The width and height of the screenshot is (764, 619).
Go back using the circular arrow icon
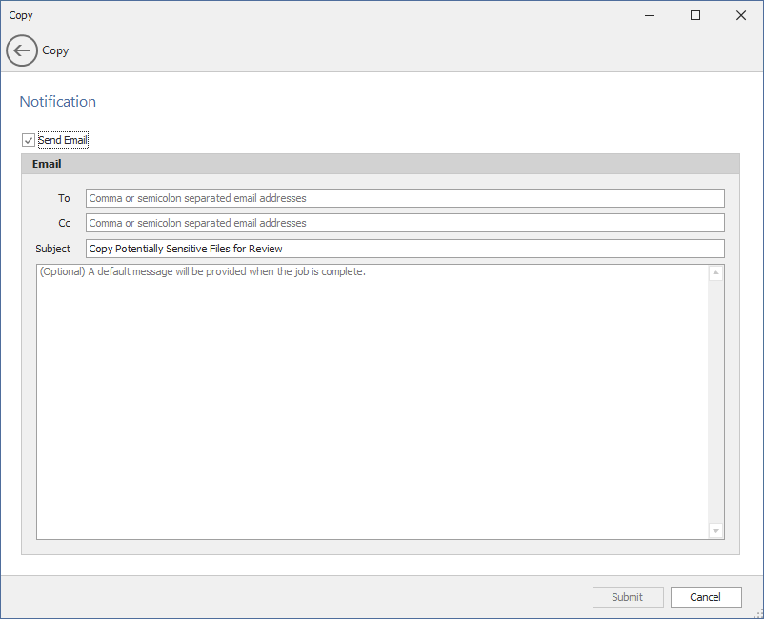pos(22,50)
